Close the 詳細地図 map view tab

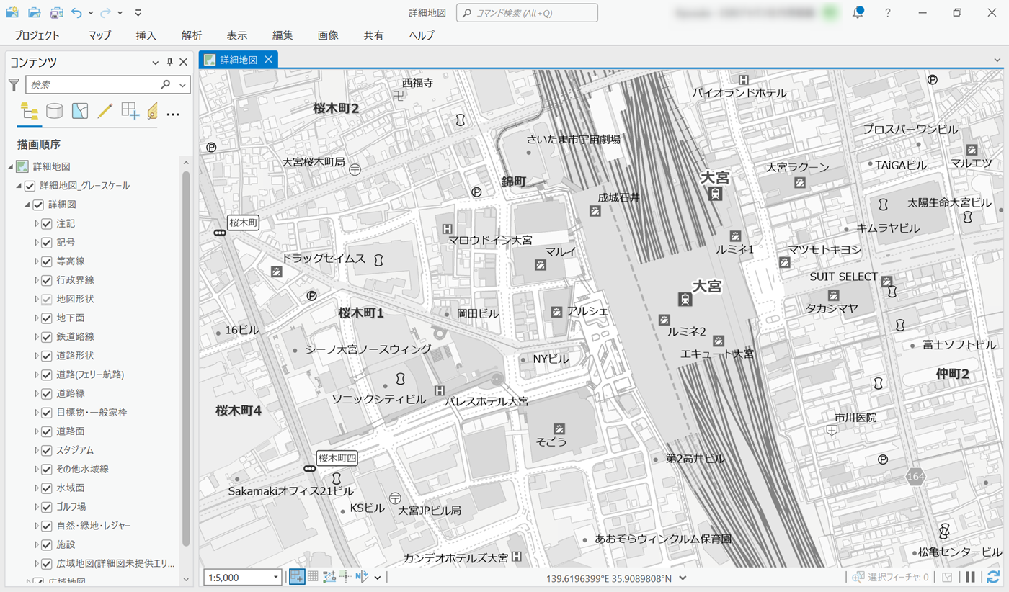[268, 60]
